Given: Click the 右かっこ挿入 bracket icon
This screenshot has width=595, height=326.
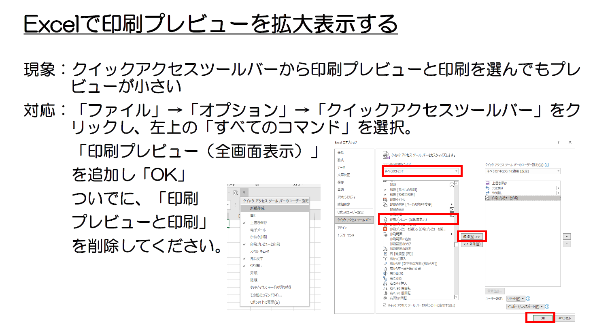Looking at the screenshot, I should 385,259.
